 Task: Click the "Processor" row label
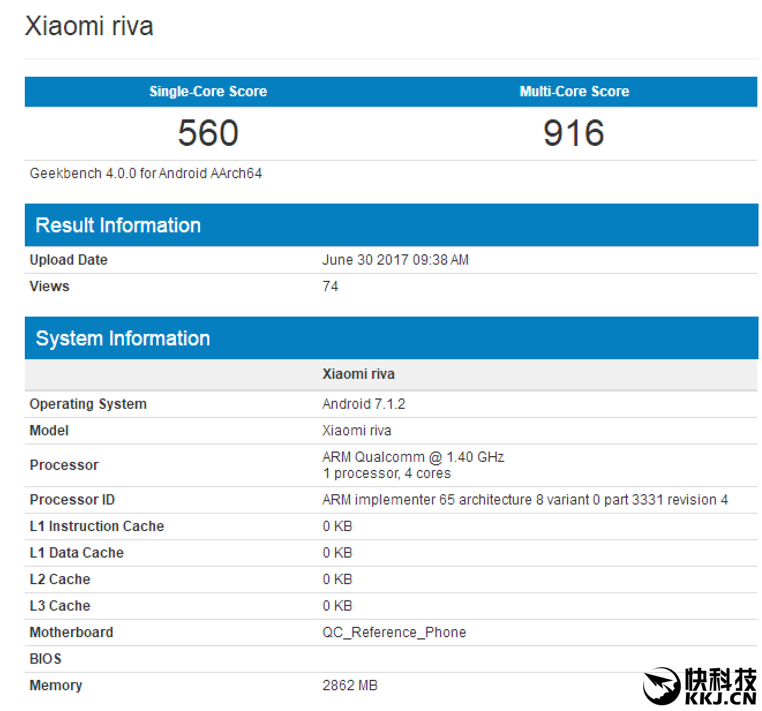point(64,465)
